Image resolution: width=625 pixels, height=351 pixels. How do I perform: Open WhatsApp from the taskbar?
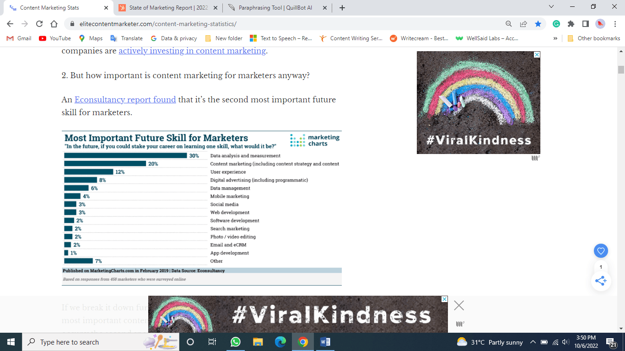235,342
